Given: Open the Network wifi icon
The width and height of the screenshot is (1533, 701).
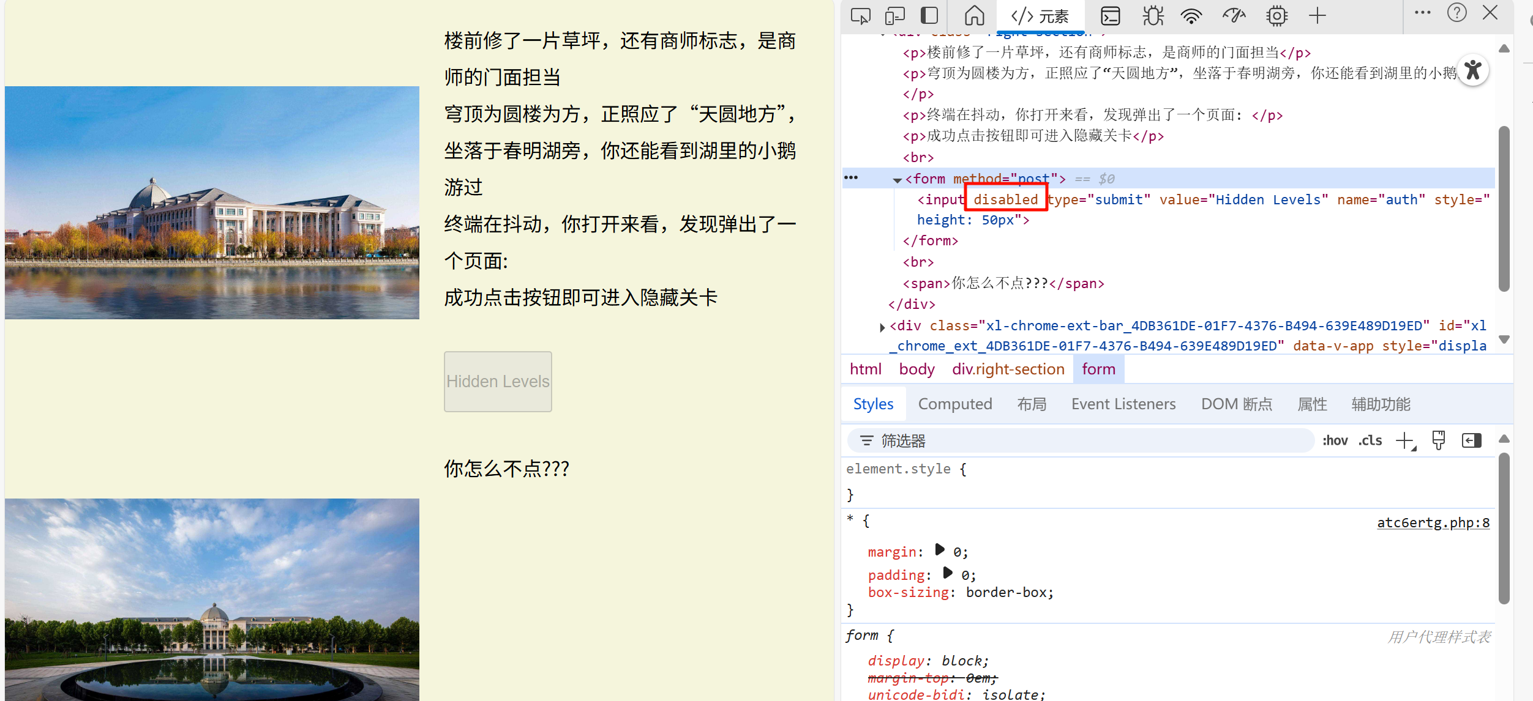Looking at the screenshot, I should [1191, 16].
